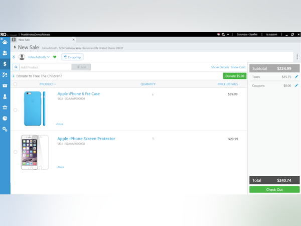This screenshot has width=301, height=226.
Task: Close the New Sale tab
Action: pos(74,40)
